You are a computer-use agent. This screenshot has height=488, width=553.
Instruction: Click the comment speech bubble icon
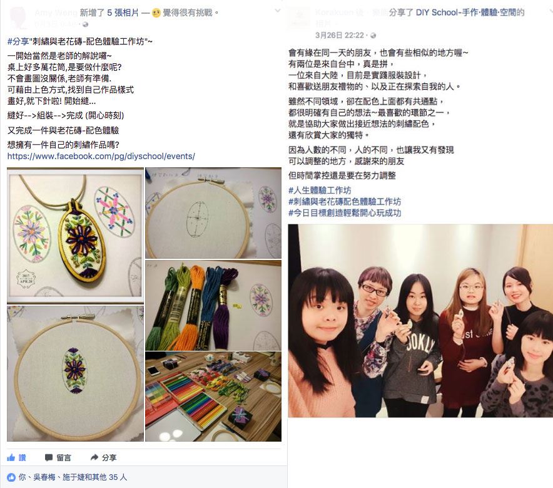(x=49, y=458)
